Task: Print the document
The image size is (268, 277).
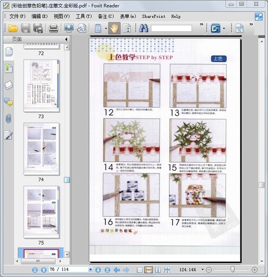Action: click(x=53, y=28)
